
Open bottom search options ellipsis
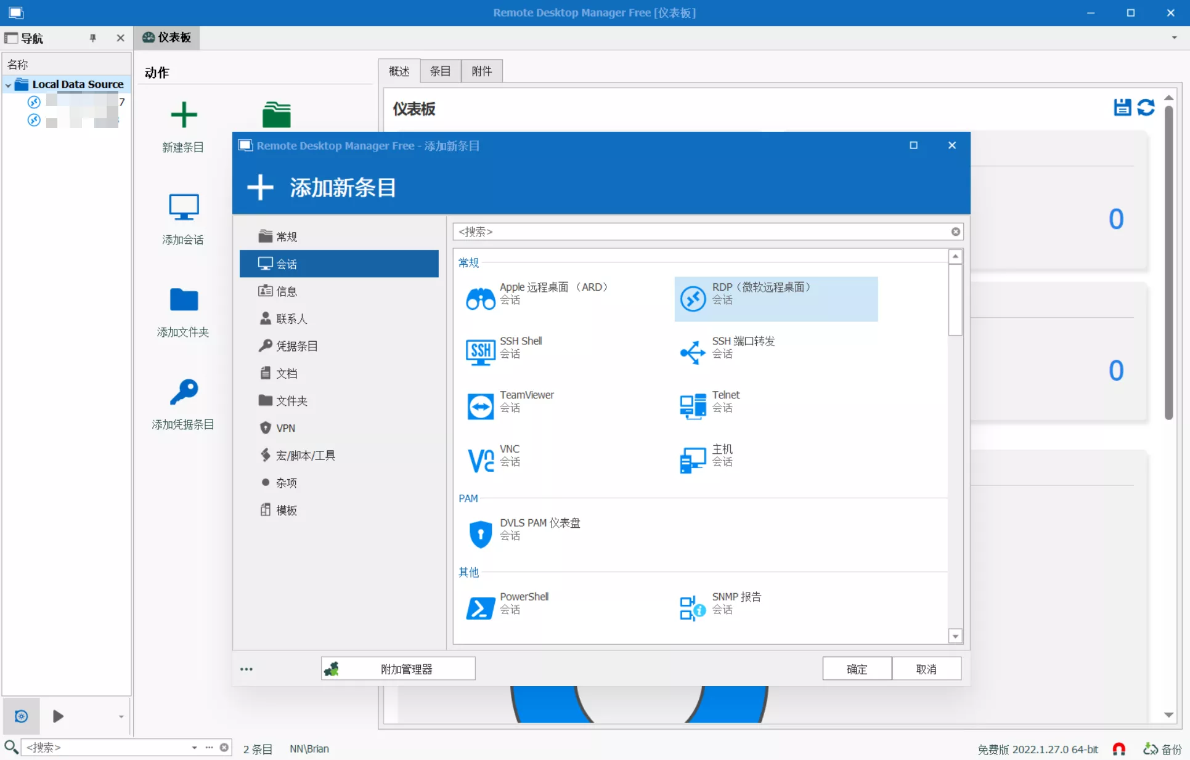point(209,748)
